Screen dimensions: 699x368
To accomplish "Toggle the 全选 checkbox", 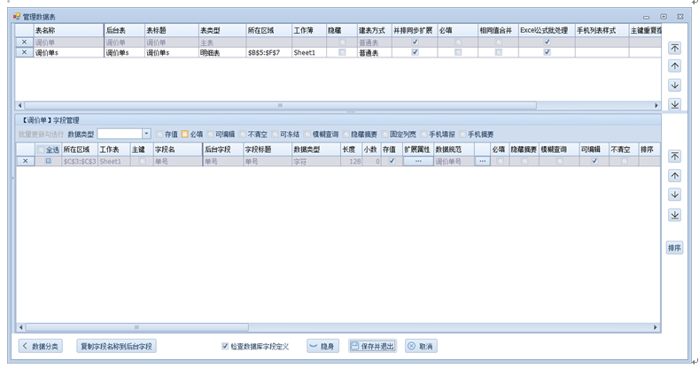I will (41, 149).
